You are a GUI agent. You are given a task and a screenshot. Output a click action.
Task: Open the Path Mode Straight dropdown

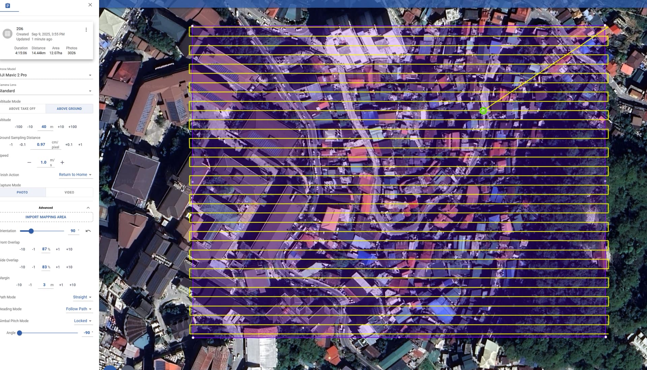coord(82,297)
